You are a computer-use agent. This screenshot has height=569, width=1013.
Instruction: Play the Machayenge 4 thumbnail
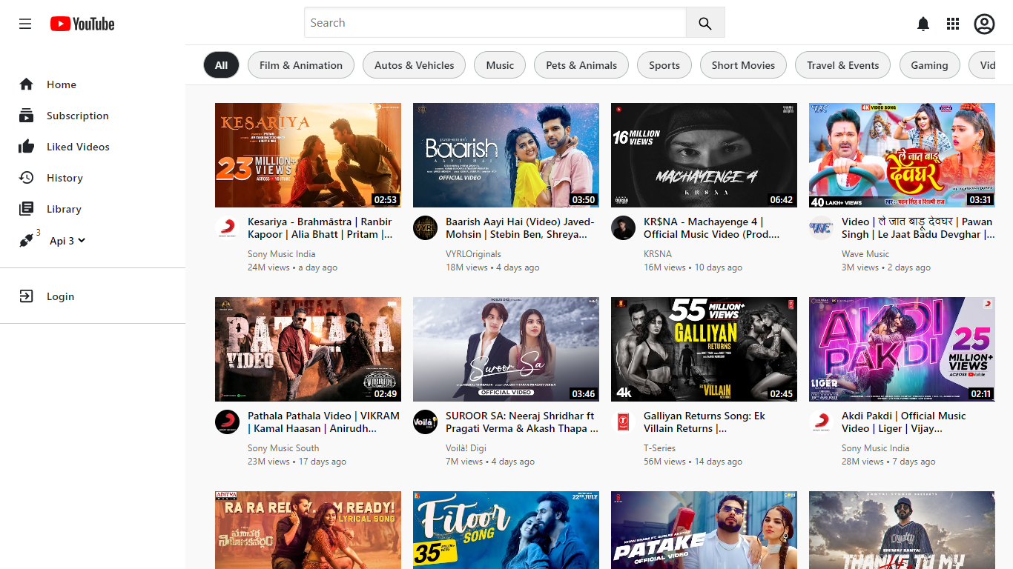[704, 155]
